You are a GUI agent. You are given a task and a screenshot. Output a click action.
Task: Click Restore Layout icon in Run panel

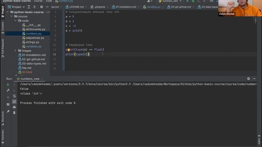[x=8, y=105]
